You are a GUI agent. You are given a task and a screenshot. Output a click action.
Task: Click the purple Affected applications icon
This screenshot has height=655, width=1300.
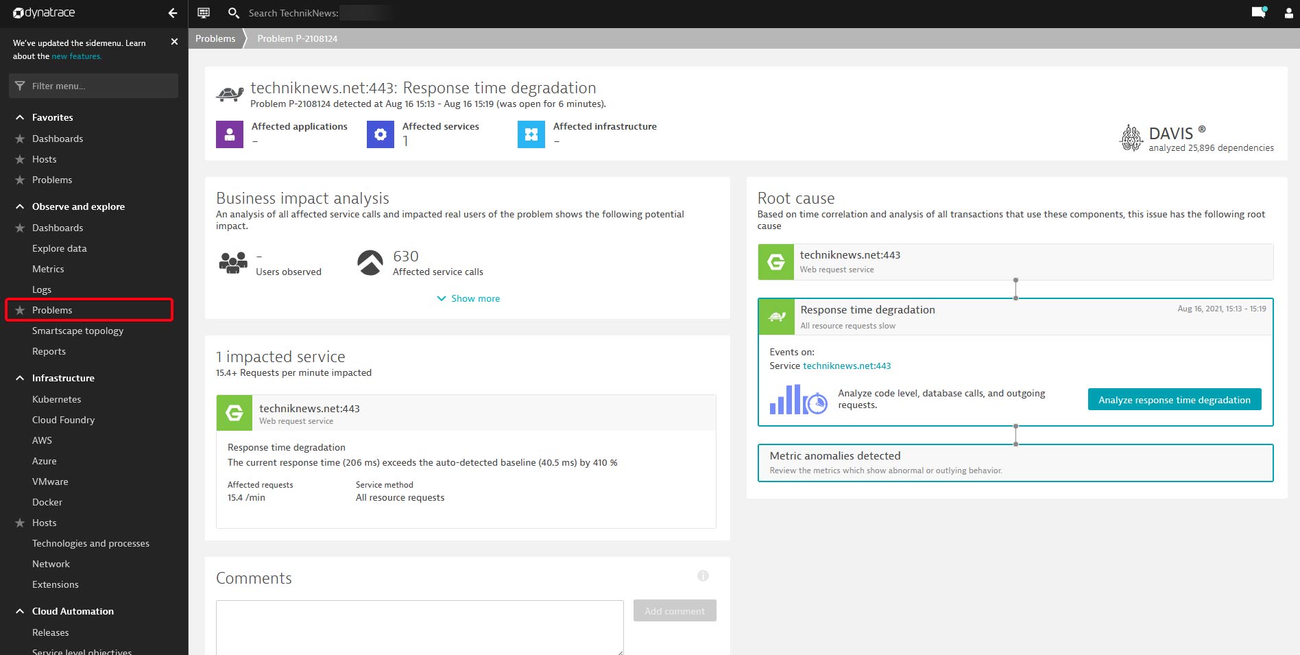[230, 134]
